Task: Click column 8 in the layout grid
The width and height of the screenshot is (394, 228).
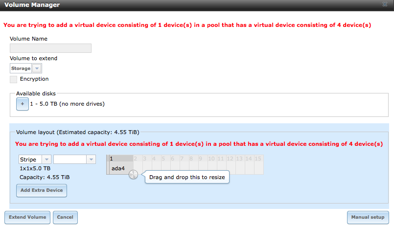Action: (x=194, y=159)
